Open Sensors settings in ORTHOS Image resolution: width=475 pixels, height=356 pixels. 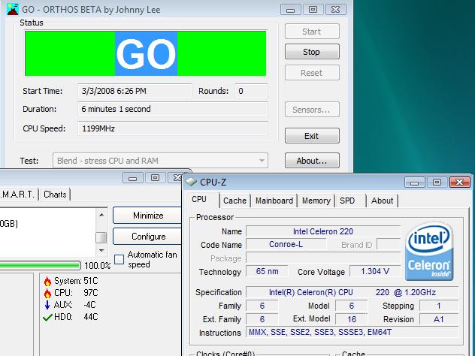click(x=312, y=110)
